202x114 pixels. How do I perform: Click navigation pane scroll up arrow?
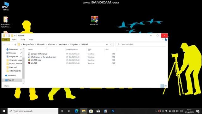pyautogui.click(x=23, y=49)
